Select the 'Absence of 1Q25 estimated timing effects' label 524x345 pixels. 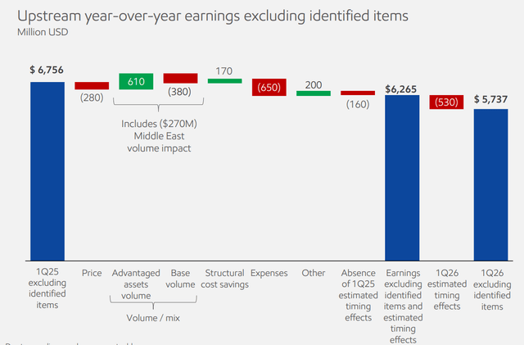(x=358, y=295)
